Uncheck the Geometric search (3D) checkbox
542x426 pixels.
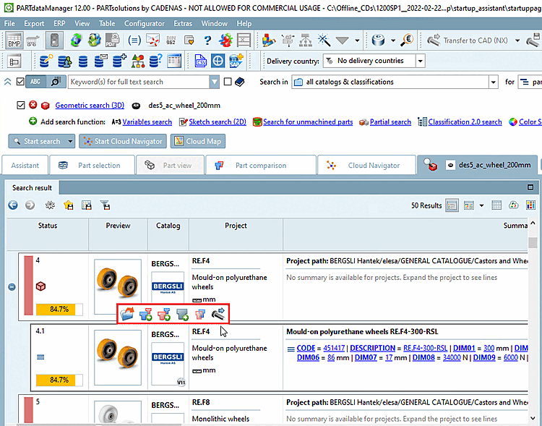pyautogui.click(x=20, y=106)
